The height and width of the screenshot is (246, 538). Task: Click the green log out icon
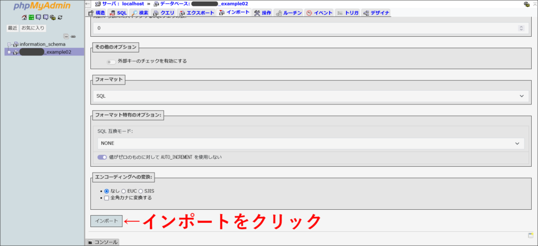click(x=31, y=17)
